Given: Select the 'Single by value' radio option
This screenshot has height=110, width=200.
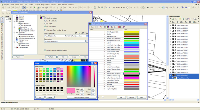Looking at the screenshot, I should [45, 18].
